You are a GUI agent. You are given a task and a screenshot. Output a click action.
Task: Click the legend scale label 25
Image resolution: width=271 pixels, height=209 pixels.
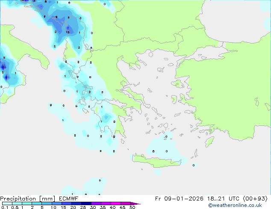[83, 207]
